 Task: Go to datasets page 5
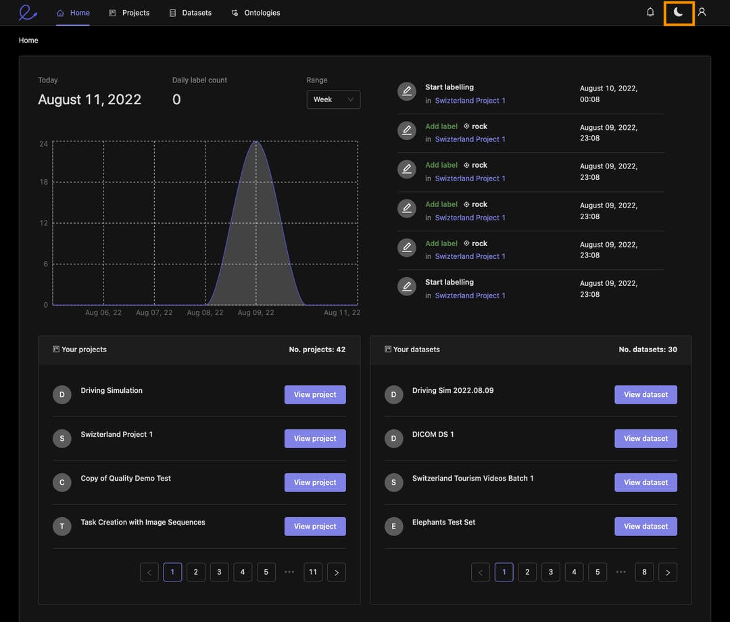point(598,572)
